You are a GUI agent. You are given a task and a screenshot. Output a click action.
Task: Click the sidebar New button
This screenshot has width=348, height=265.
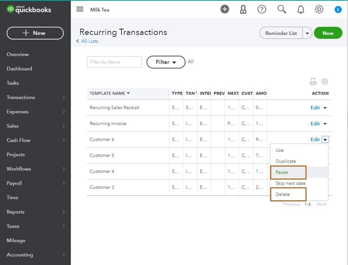pos(35,33)
